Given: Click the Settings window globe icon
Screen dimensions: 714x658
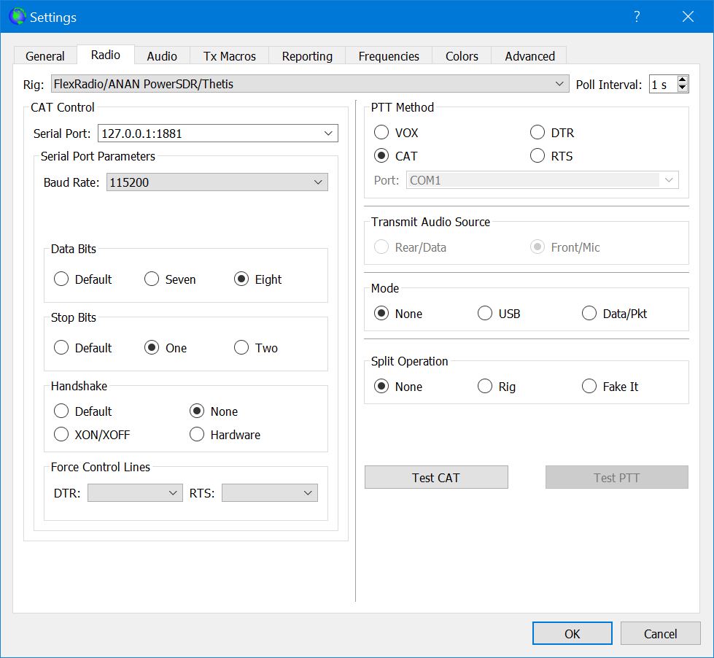Looking at the screenshot, I should click(16, 16).
